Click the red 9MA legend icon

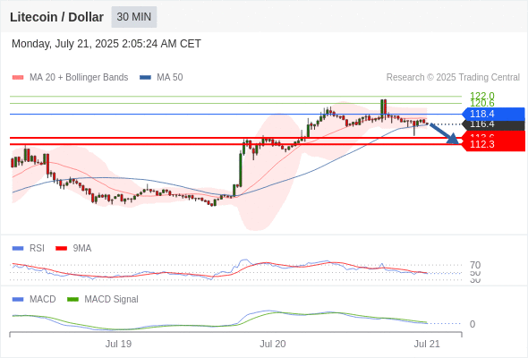(61, 249)
